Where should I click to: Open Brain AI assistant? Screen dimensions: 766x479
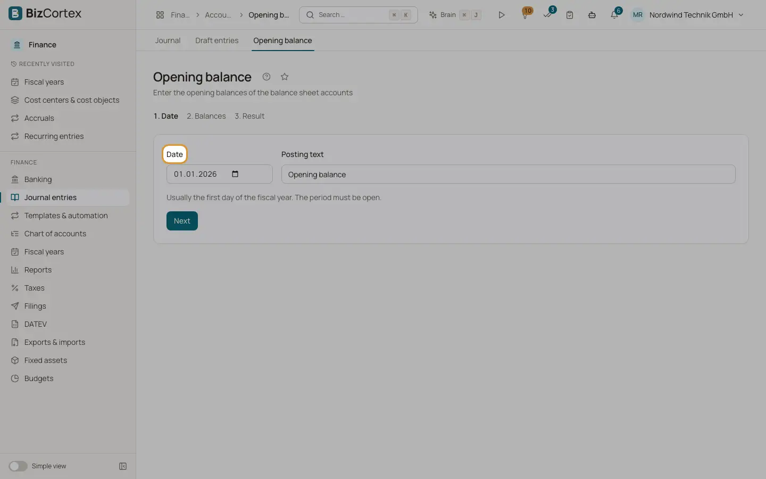(455, 15)
